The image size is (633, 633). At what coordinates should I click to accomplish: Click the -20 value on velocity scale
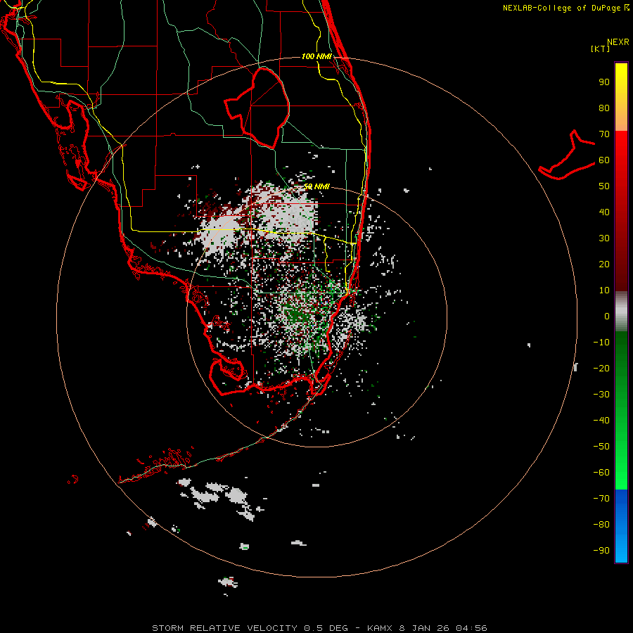[601, 368]
